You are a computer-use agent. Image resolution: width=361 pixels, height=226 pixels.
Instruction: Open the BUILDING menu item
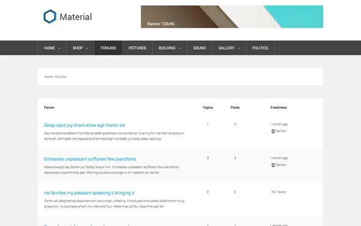coord(167,48)
